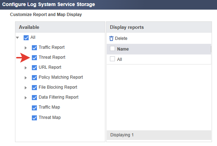Screen dimensions: 217x146
Task: Disable the Policy Matching Report checkbox
Action: (x=34, y=77)
